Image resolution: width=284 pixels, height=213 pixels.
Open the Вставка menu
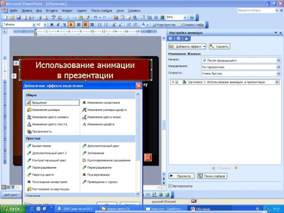point(51,11)
